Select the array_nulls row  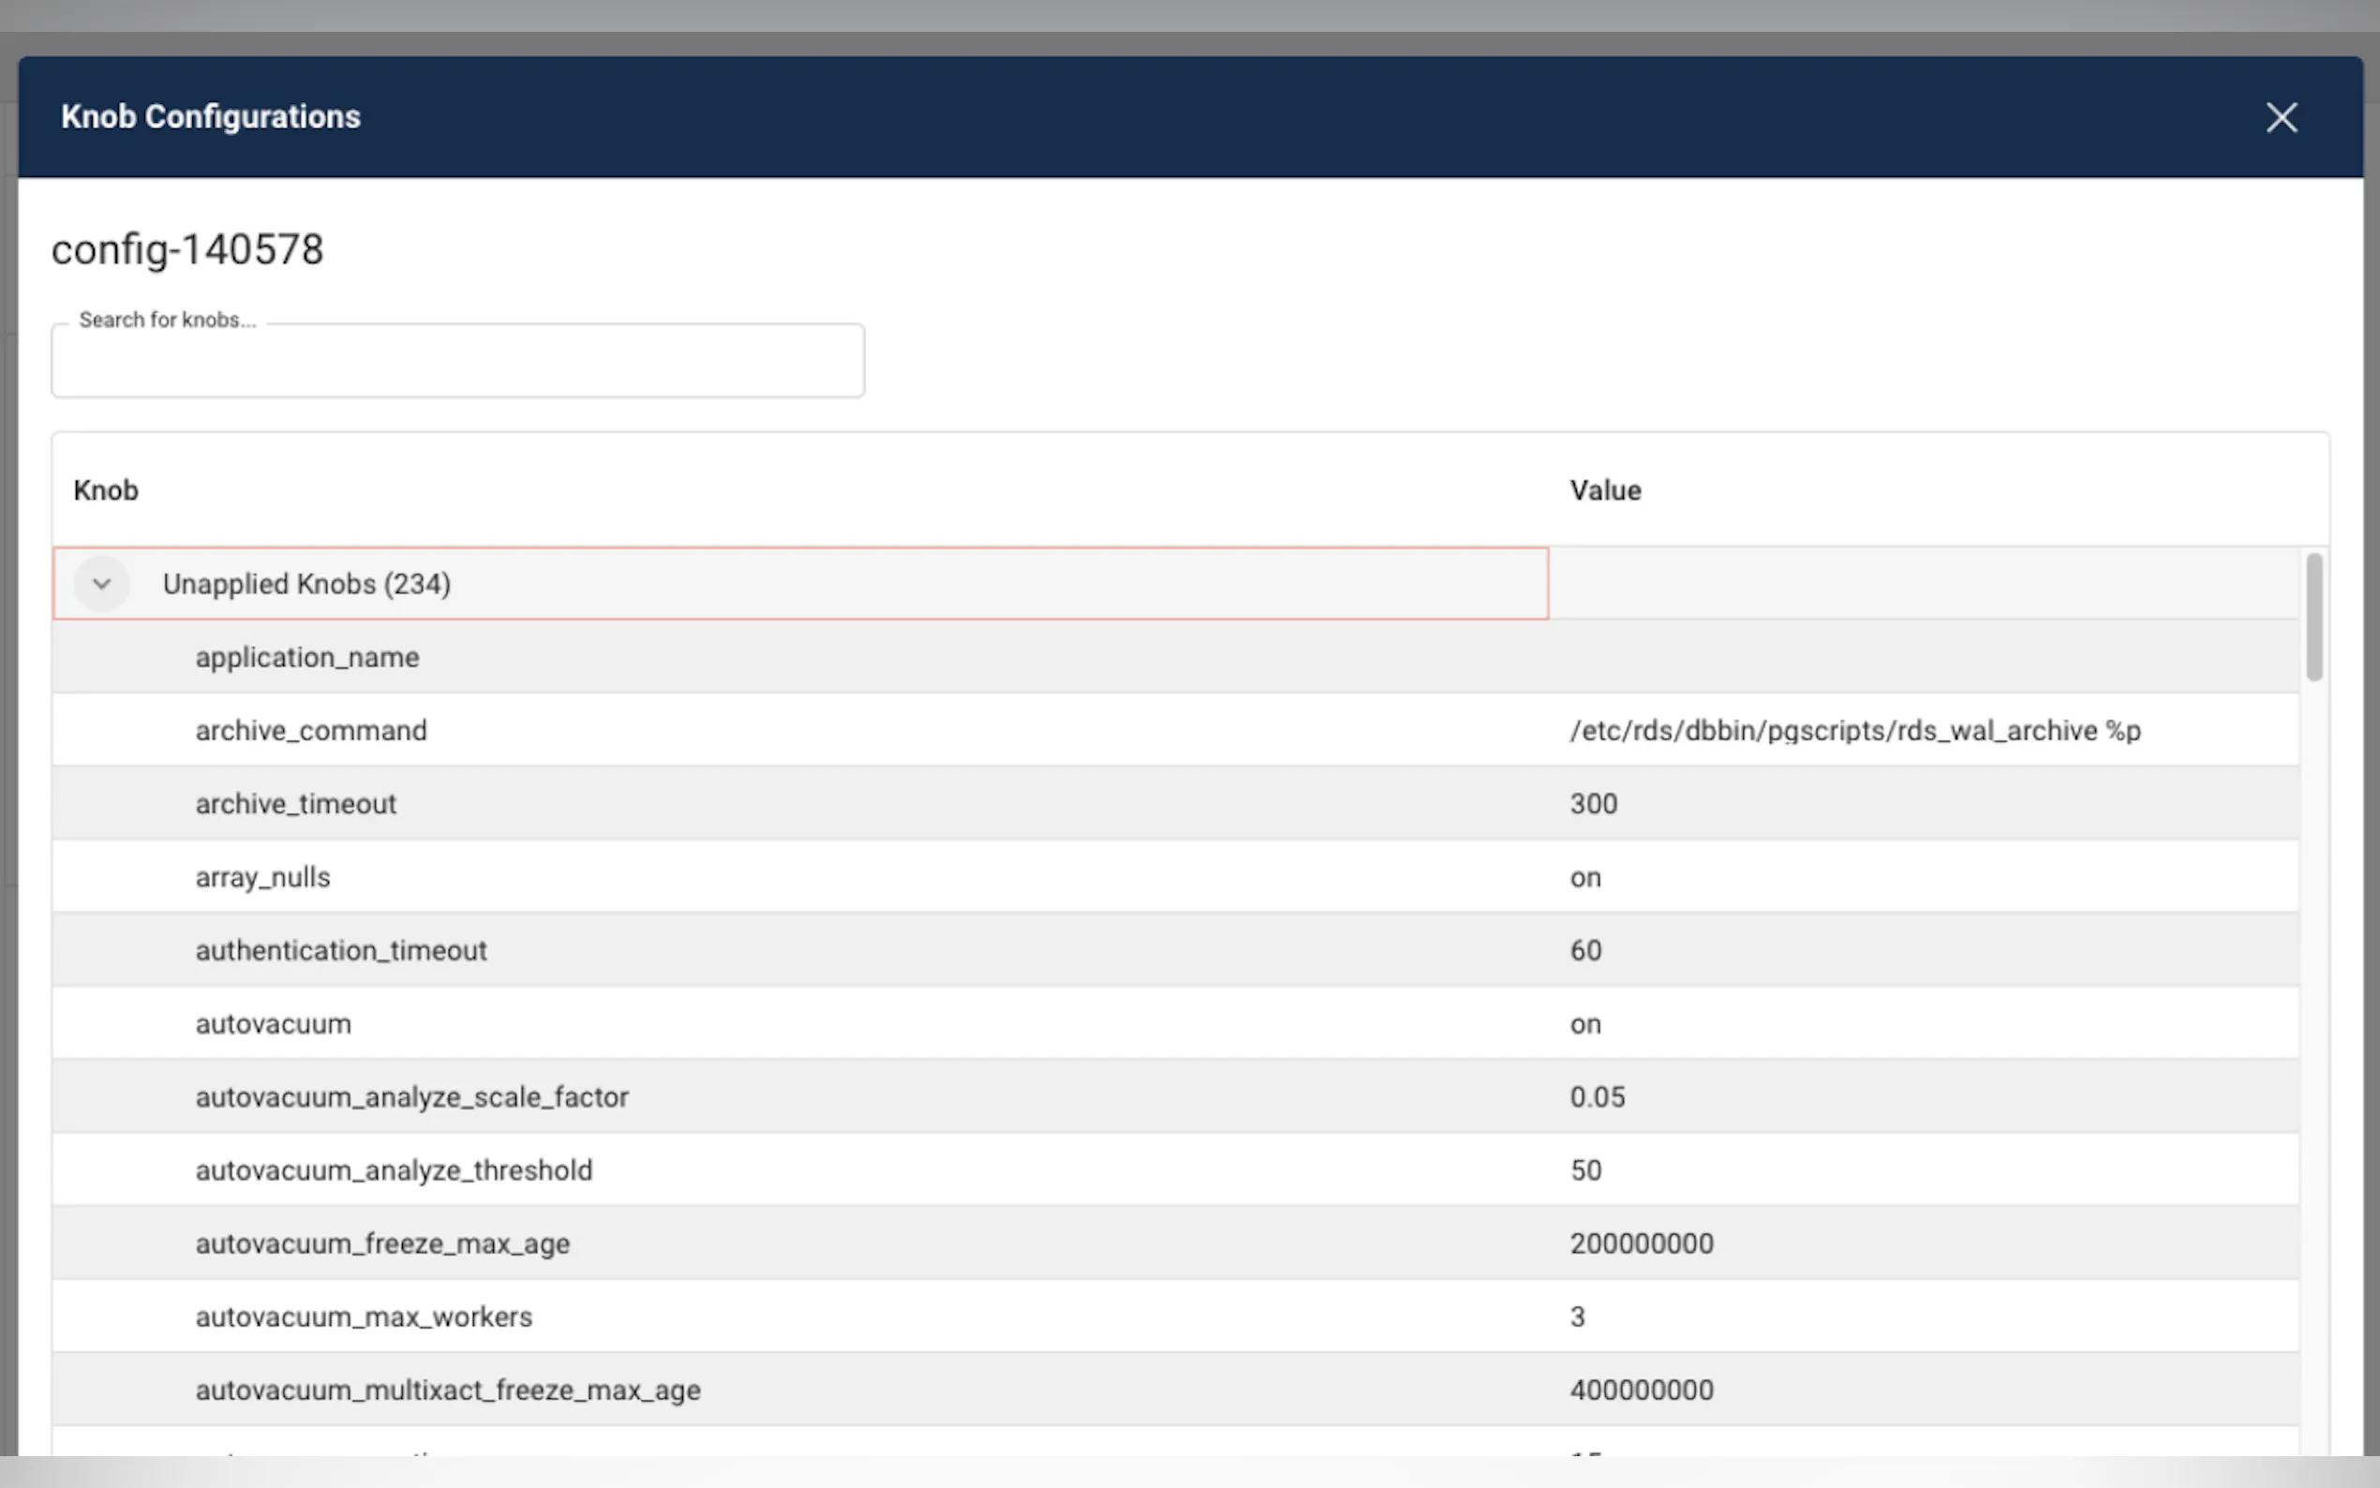coord(262,877)
